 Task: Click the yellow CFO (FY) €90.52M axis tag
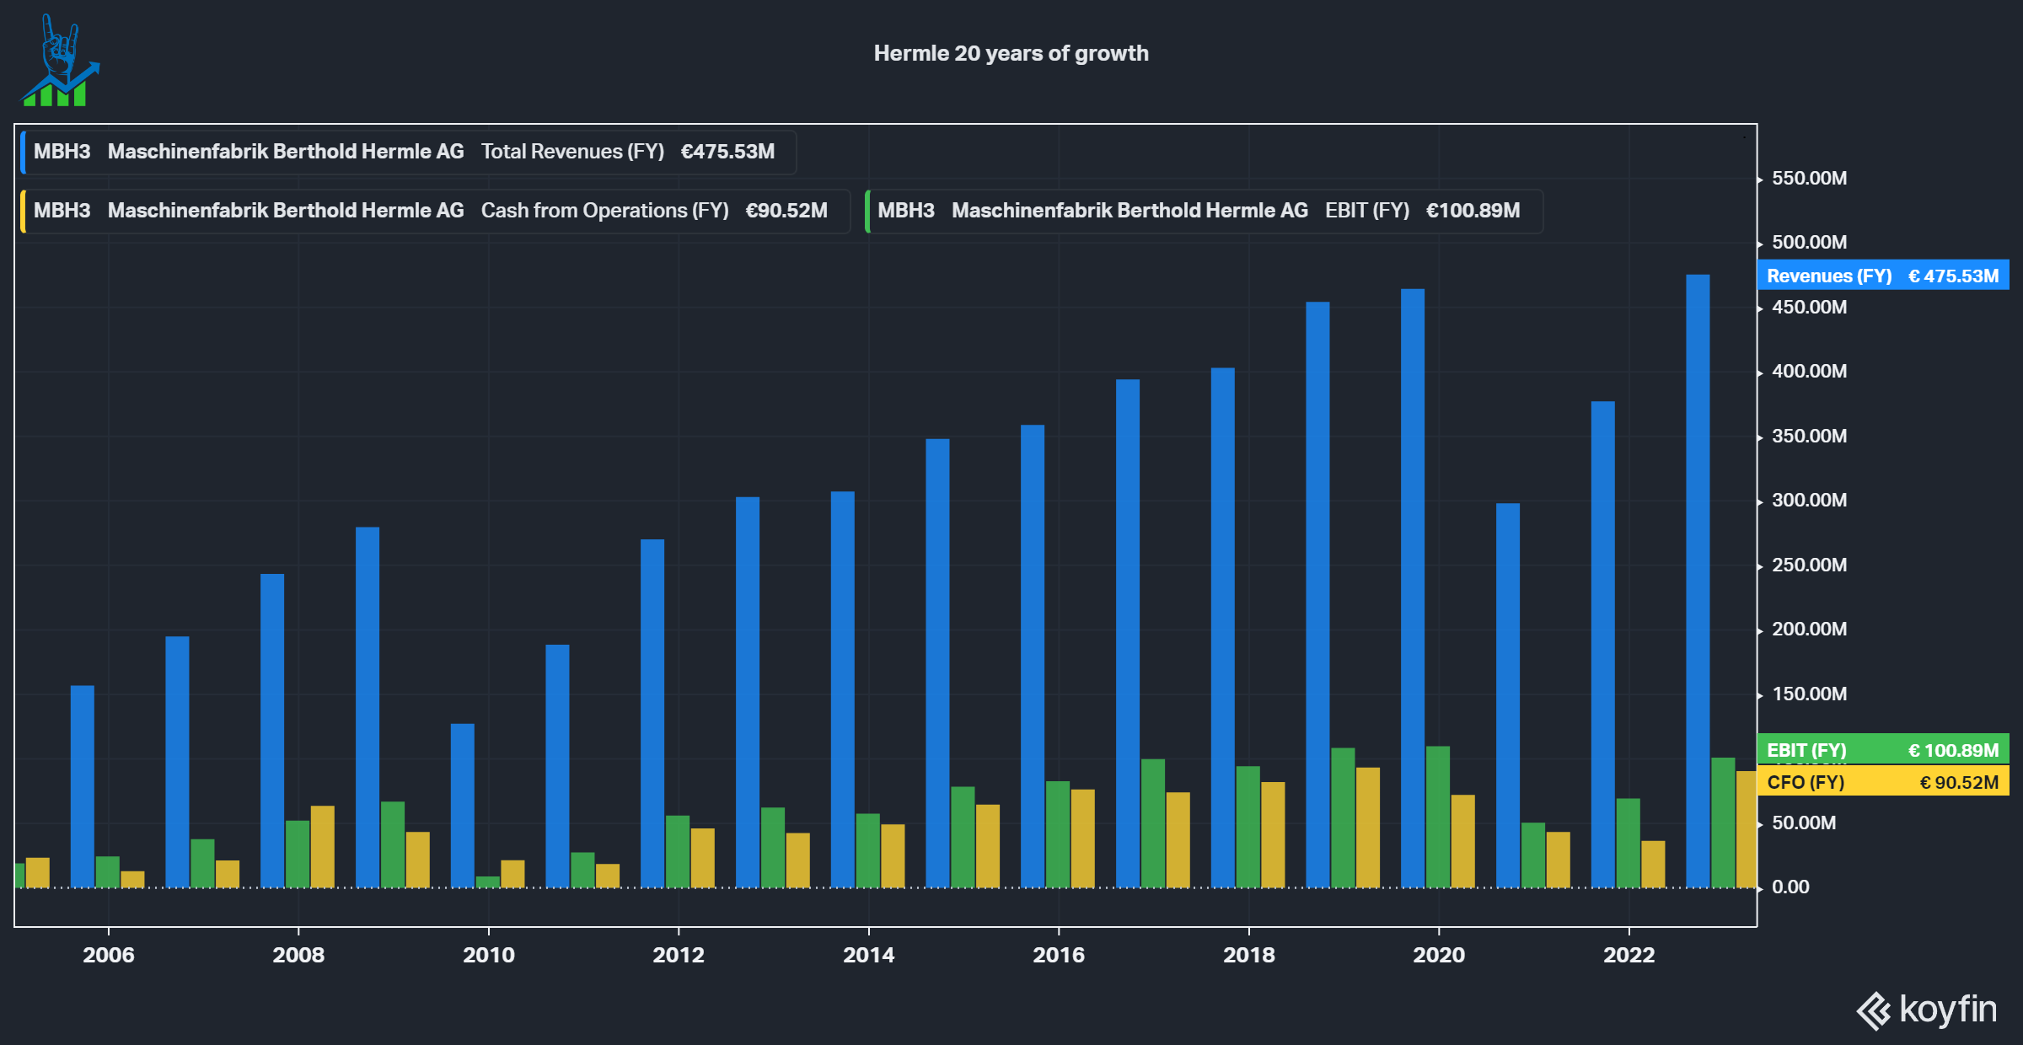(x=1883, y=781)
